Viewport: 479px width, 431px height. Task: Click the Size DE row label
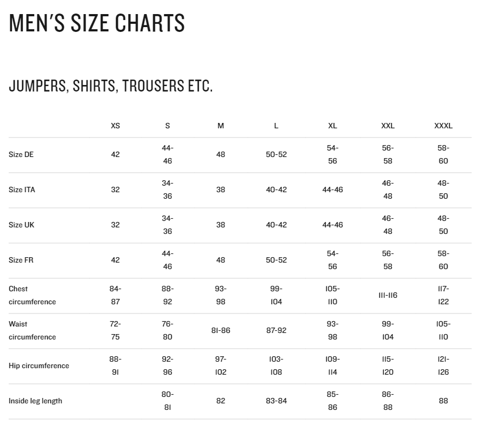[21, 154]
